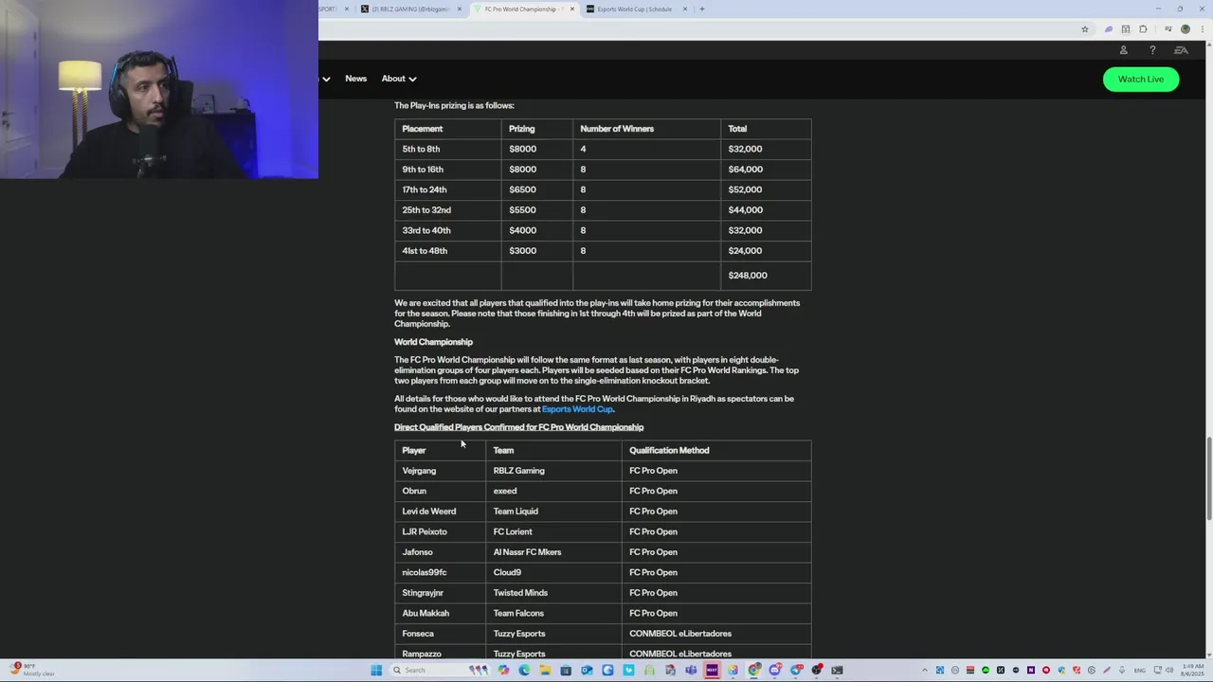Open File Explorer from the taskbar
Viewport: 1213px width, 682px height.
(545, 671)
